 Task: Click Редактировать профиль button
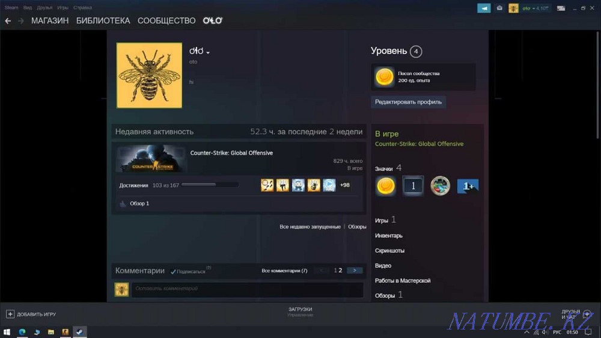(x=408, y=102)
